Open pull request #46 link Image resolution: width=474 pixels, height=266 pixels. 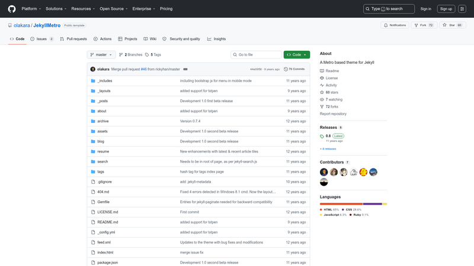point(143,69)
